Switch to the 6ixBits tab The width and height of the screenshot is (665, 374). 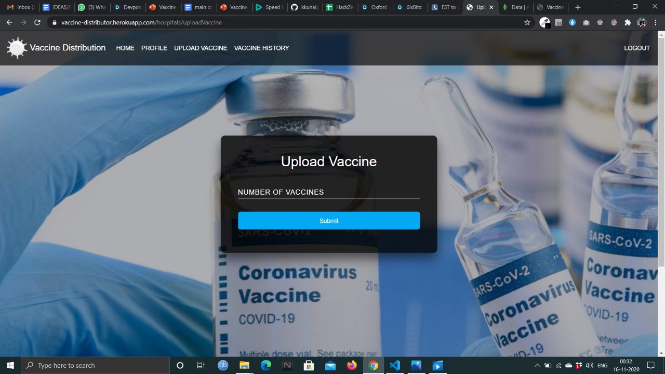point(411,7)
